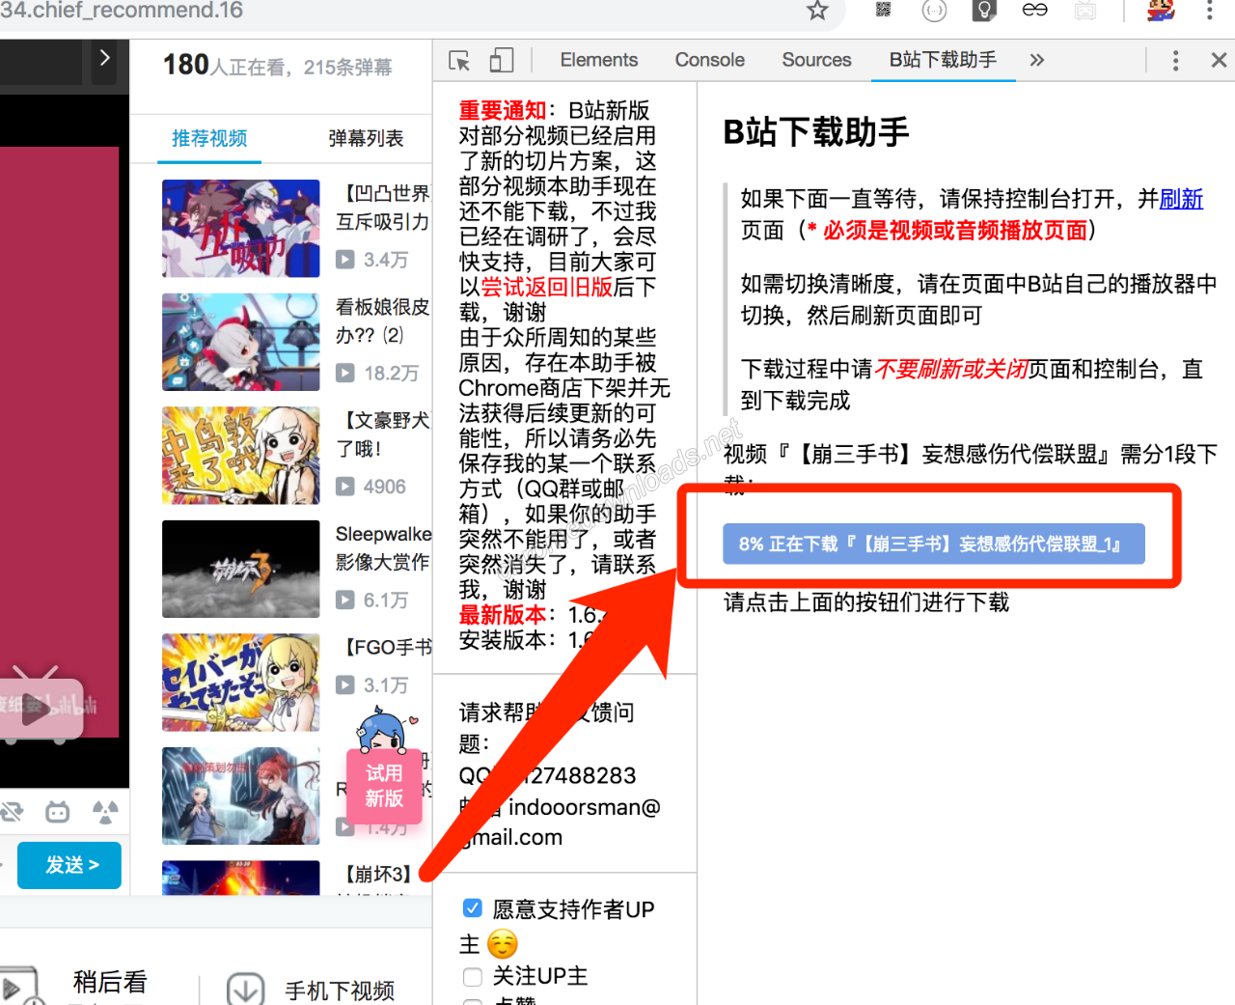Check the 关注UP主 checkbox
1235x1005 pixels.
point(473,977)
